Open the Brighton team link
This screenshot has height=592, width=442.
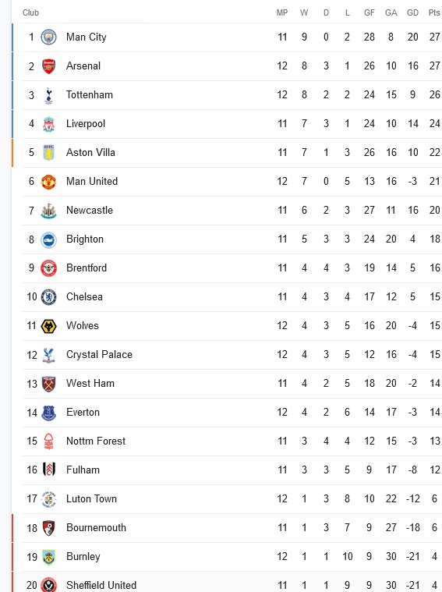pos(85,239)
